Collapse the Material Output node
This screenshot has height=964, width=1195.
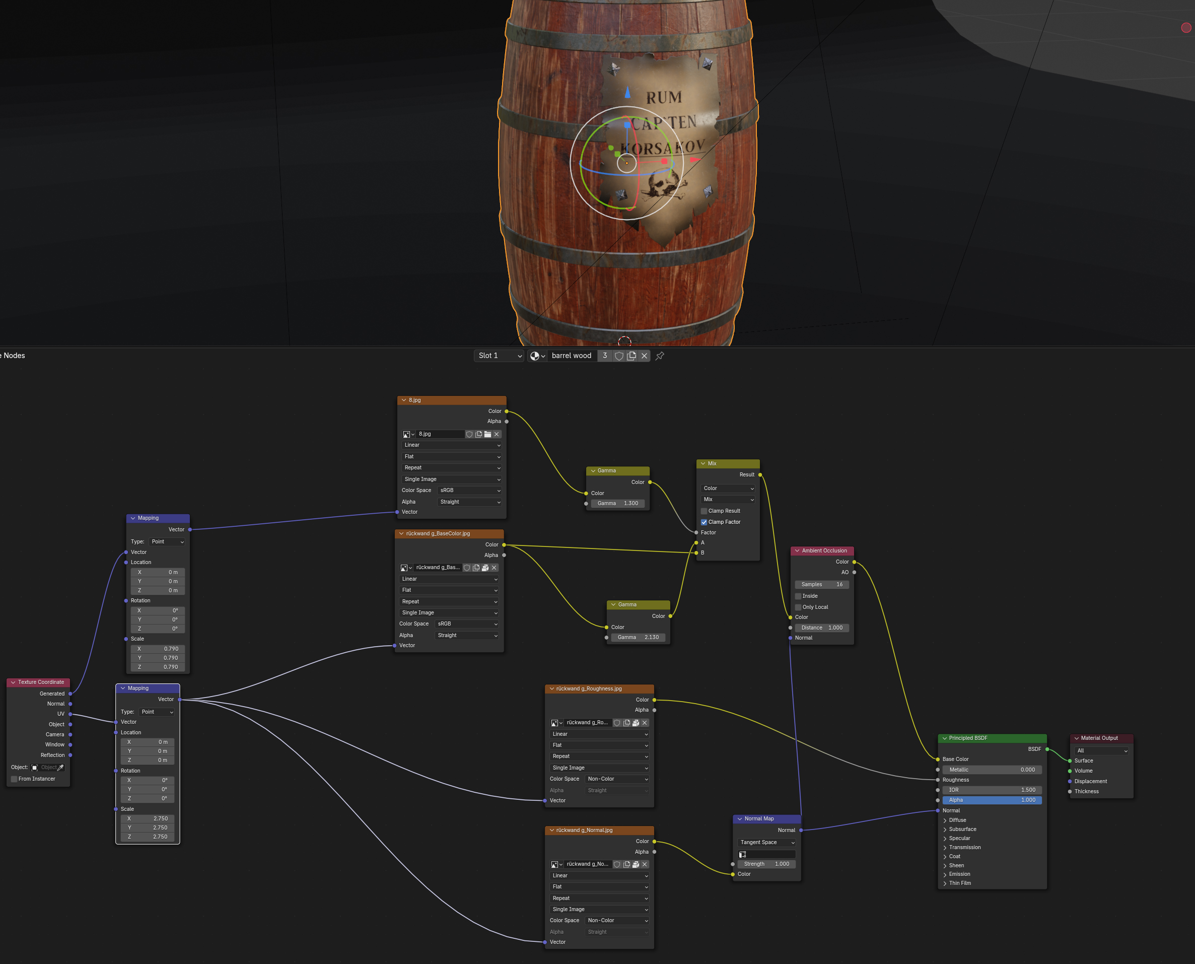point(1077,738)
